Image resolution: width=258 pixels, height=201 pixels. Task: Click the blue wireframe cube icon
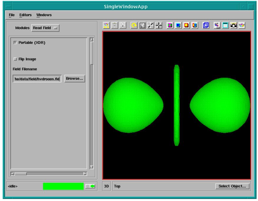(x=206, y=26)
